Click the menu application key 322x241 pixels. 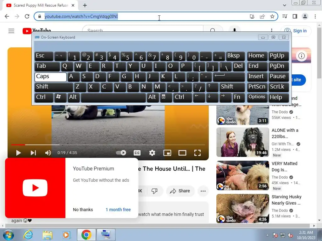tap(166, 98)
